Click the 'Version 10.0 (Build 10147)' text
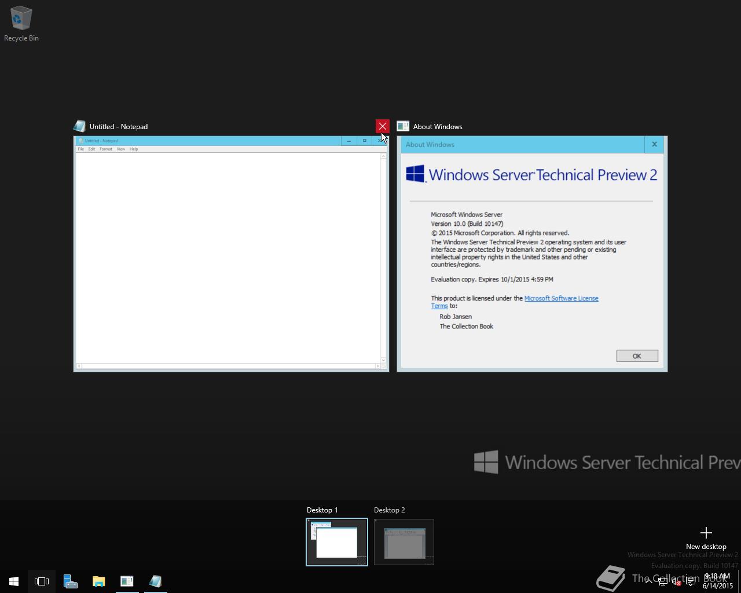The image size is (741, 593). tap(467, 224)
